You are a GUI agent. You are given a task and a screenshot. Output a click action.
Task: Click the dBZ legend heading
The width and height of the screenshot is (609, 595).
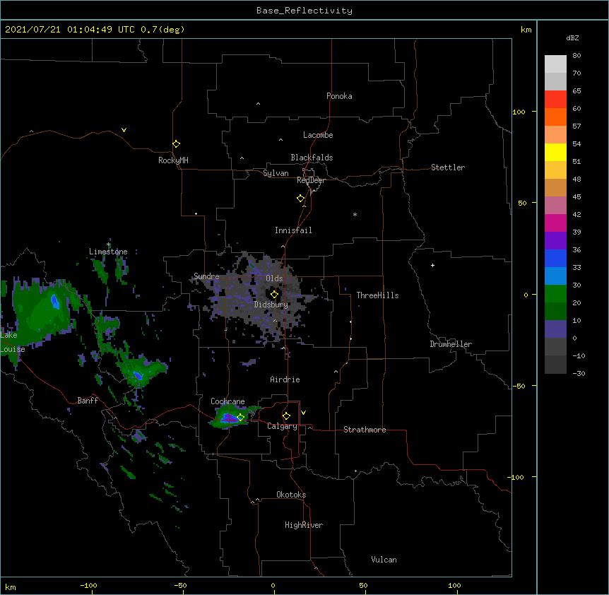tap(572, 37)
